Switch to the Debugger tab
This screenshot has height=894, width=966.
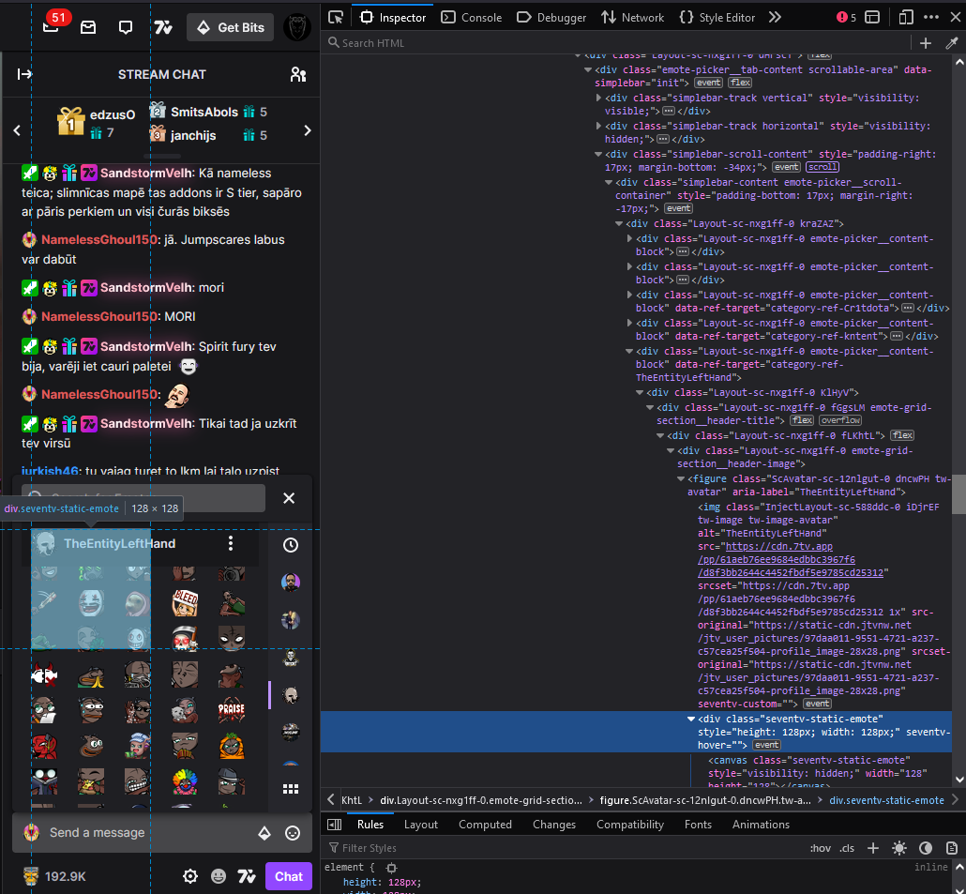[x=551, y=17]
